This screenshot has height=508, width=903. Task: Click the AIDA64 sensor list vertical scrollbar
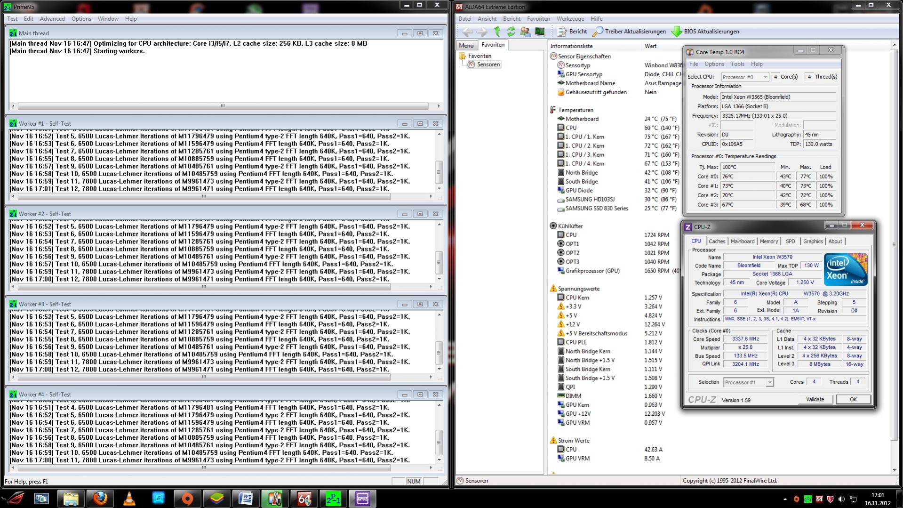click(894, 257)
